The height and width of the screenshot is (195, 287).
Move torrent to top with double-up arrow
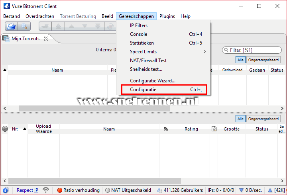58,26
